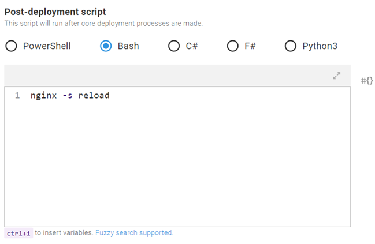Switch to the Python3 radio button circle
Screen dimensions: 375x244
[291, 46]
